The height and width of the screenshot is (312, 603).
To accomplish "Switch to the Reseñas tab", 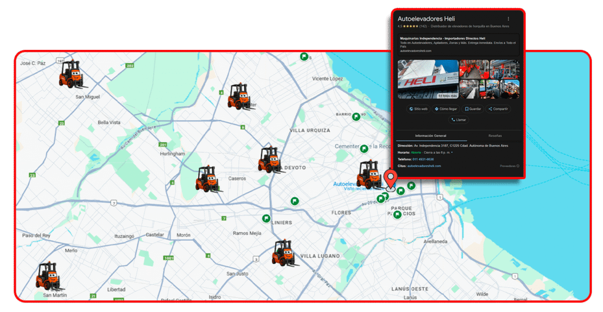I will coord(495,136).
